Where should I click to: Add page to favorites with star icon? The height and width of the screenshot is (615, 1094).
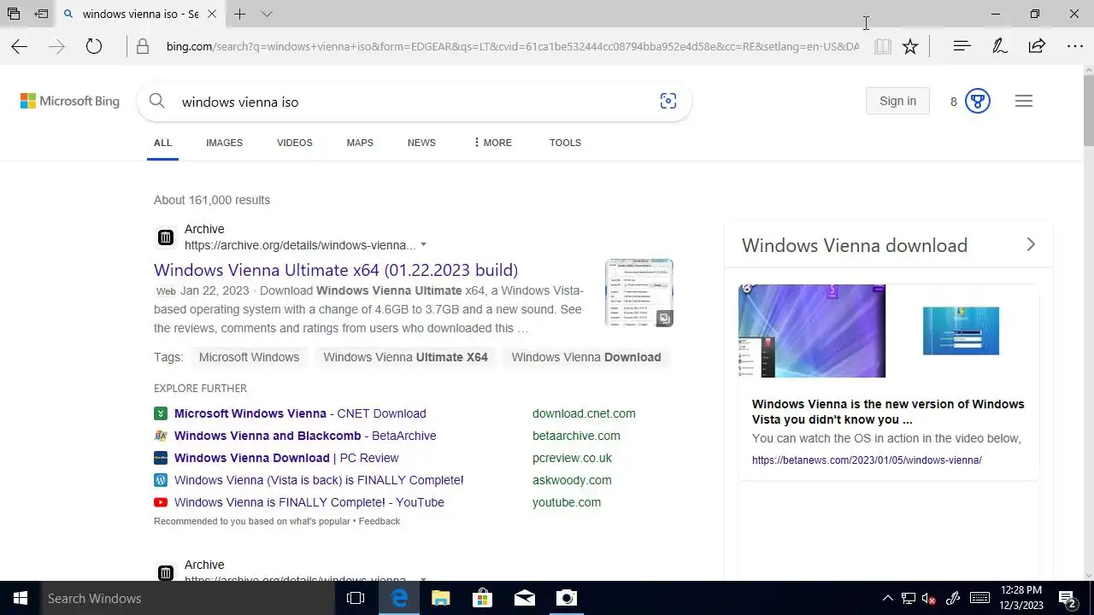tap(910, 47)
